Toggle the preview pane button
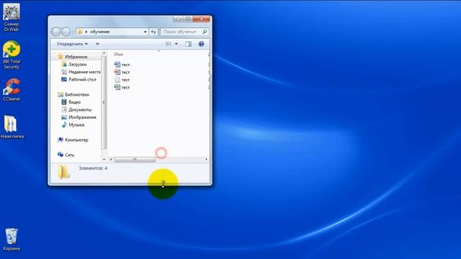The image size is (461, 259). [x=188, y=44]
